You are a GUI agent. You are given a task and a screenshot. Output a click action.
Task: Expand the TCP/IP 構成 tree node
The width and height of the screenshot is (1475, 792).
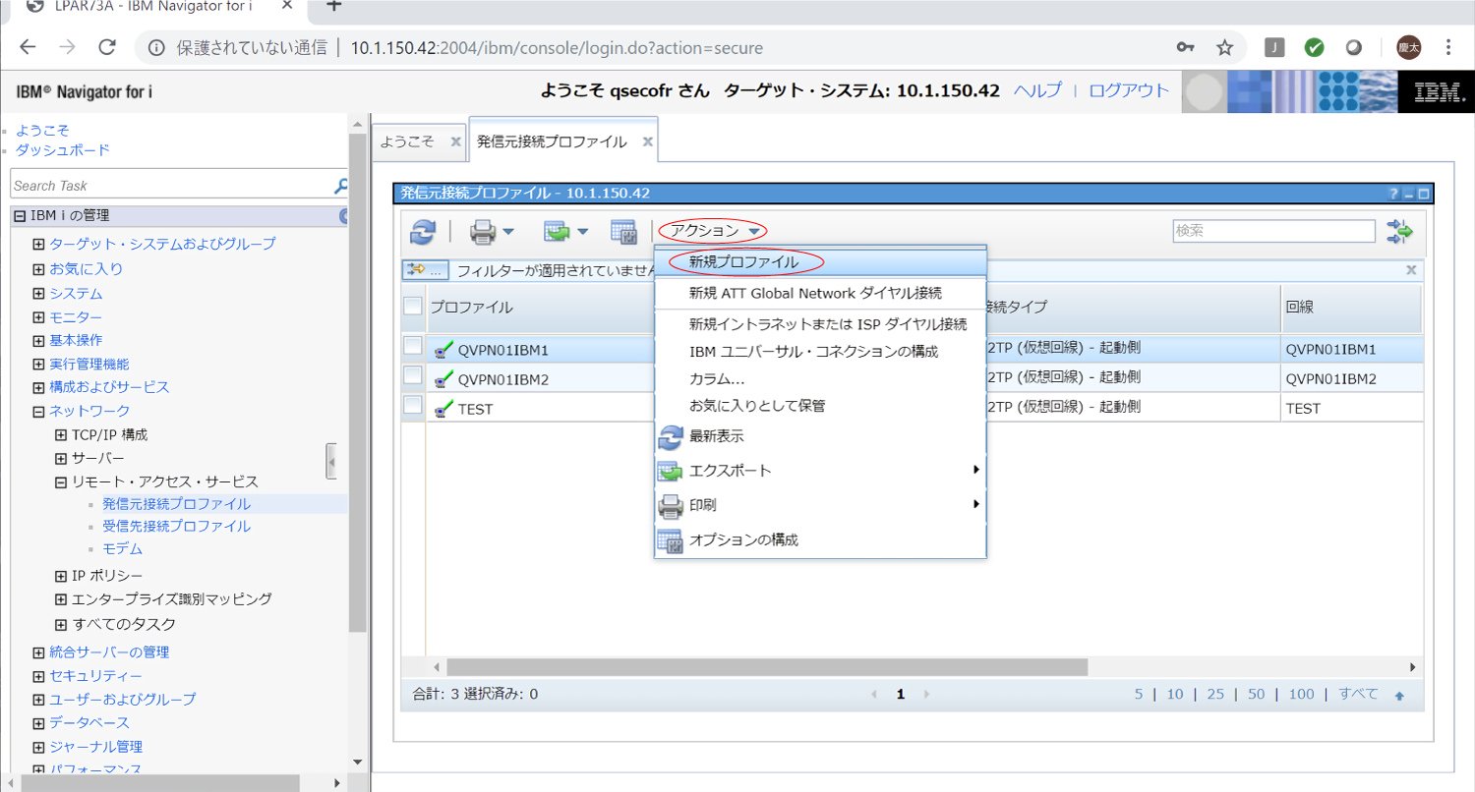[61, 434]
